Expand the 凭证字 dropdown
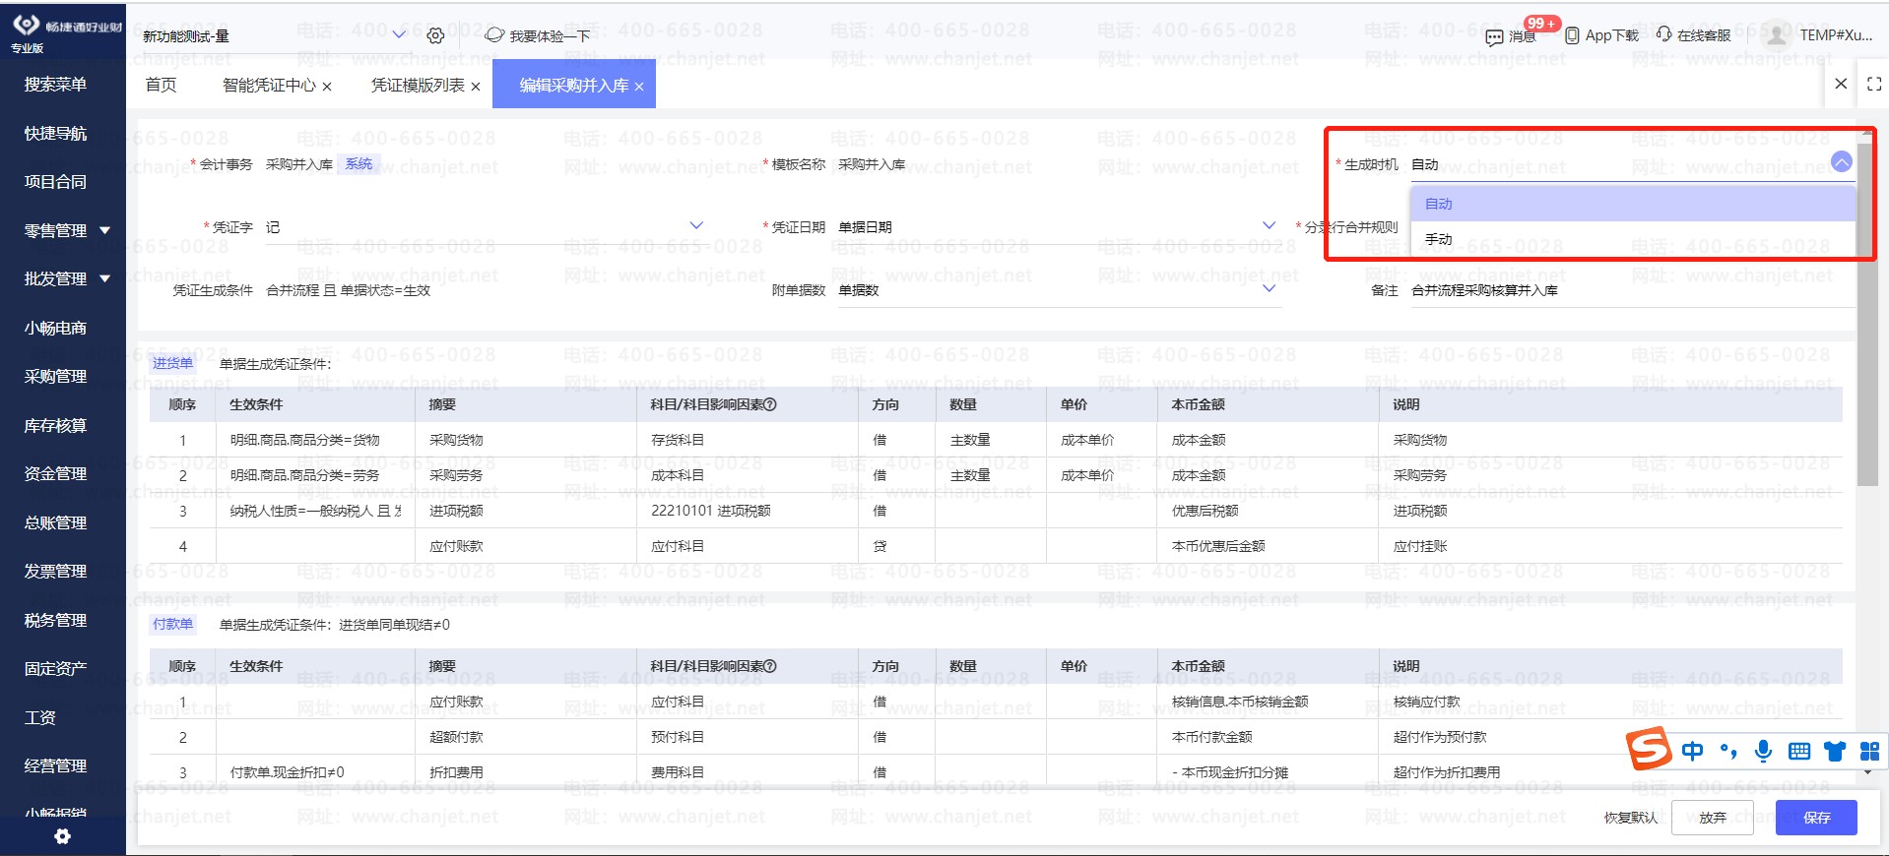1889x856 pixels. 696,226
